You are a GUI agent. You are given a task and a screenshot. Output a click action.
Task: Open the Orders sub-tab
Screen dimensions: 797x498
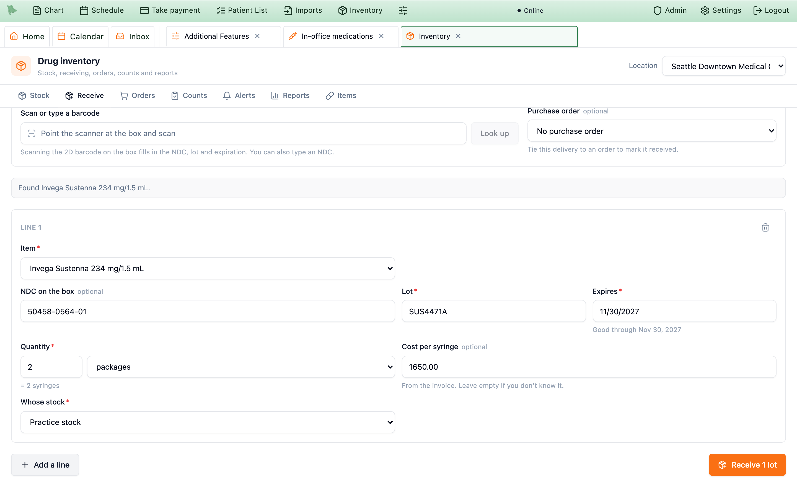click(x=137, y=95)
